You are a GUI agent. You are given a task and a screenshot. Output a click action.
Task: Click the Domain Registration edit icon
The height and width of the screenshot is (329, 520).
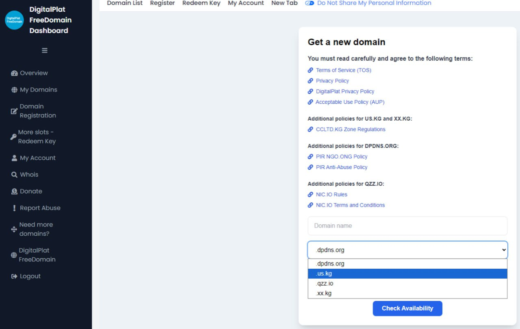click(14, 111)
